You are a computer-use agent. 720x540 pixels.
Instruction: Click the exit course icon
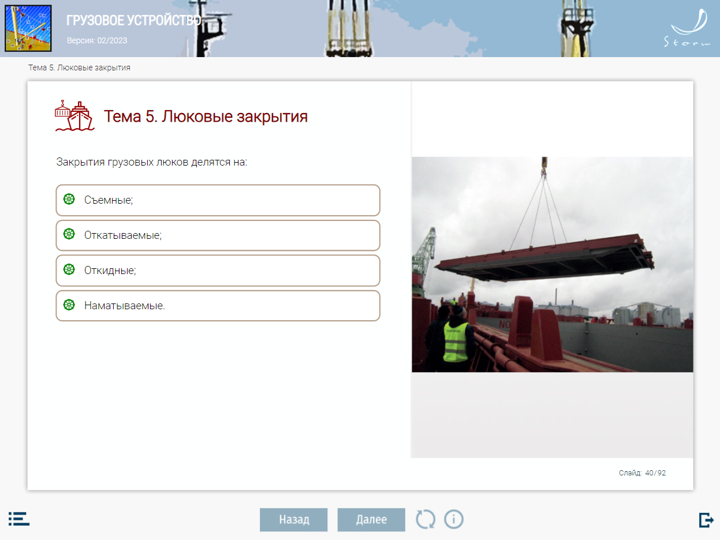pyautogui.click(x=706, y=520)
